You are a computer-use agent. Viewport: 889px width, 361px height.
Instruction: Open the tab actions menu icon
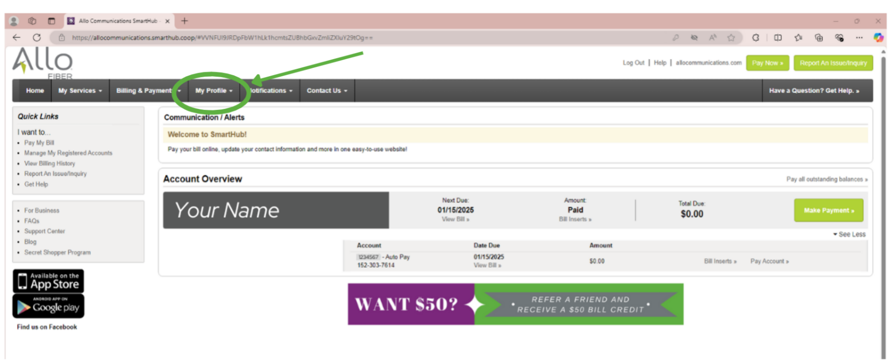click(x=51, y=21)
